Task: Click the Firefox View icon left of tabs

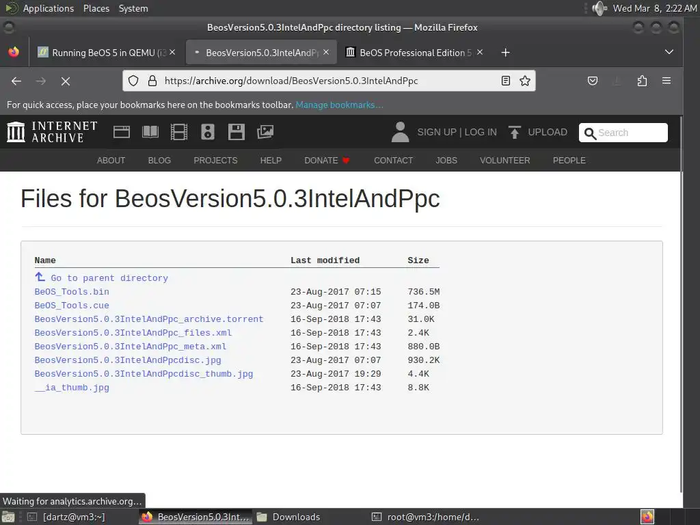Action: click(14, 52)
